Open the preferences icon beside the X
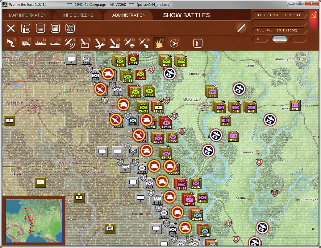Image resolution: width=321 pixels, height=248 pixels. tap(26, 28)
